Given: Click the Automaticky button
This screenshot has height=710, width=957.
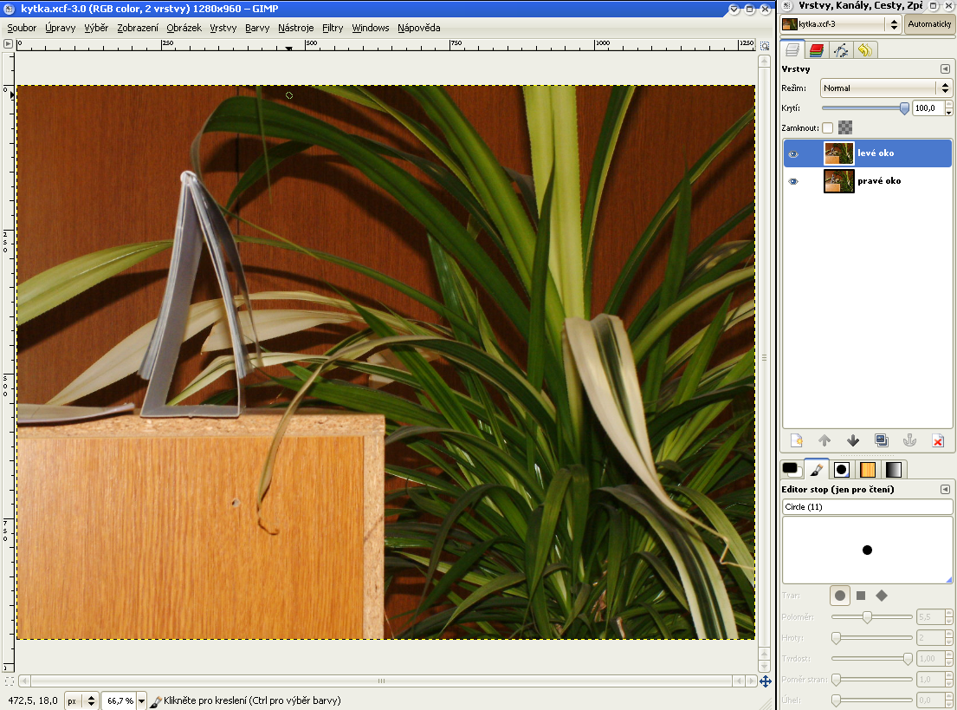Looking at the screenshot, I should [x=929, y=24].
